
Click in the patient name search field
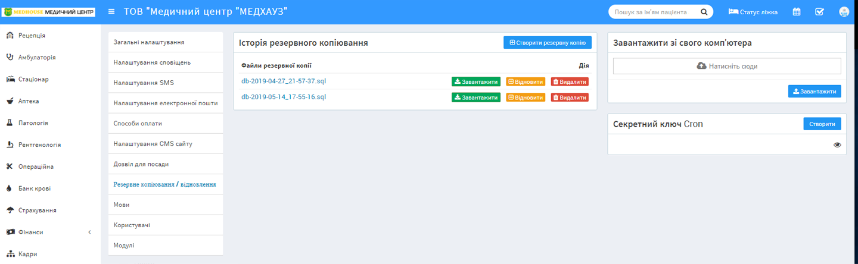point(654,12)
